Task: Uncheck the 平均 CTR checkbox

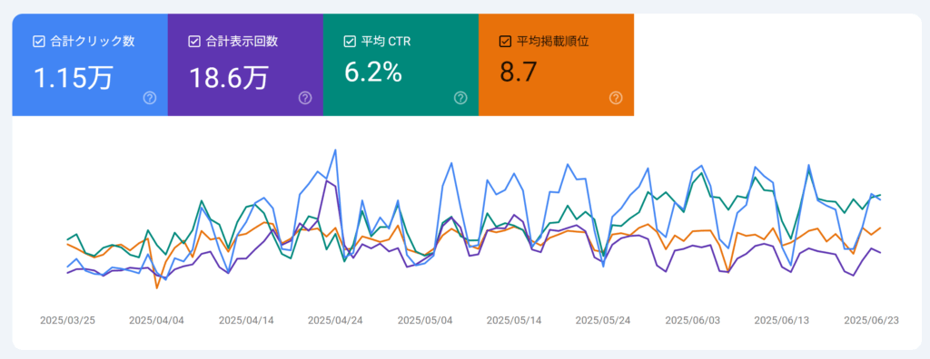Action: 350,42
